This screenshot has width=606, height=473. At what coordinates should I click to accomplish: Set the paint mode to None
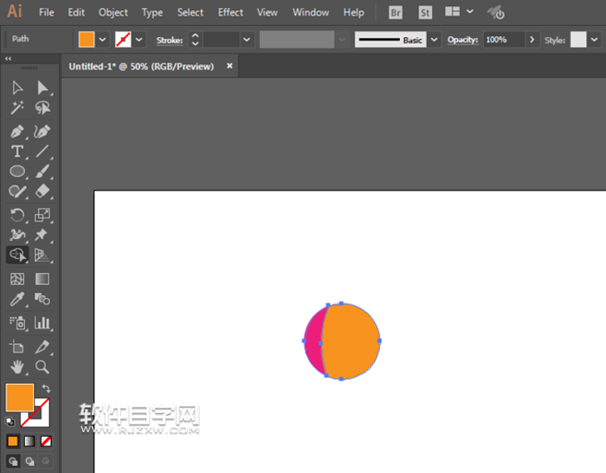pyautogui.click(x=46, y=441)
